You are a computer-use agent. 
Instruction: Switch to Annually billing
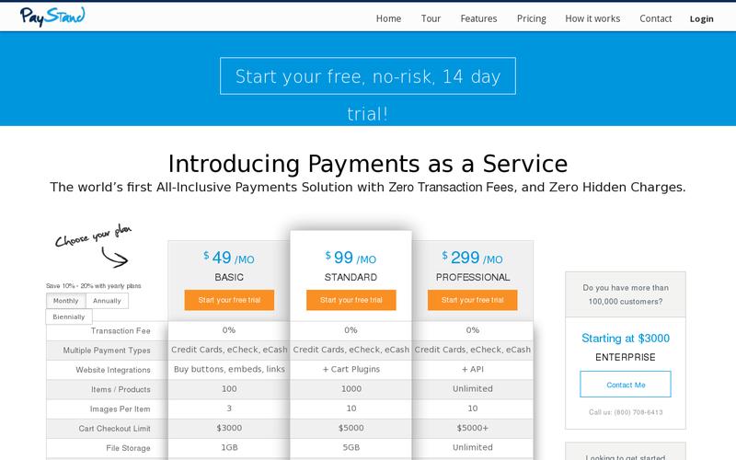coord(107,301)
